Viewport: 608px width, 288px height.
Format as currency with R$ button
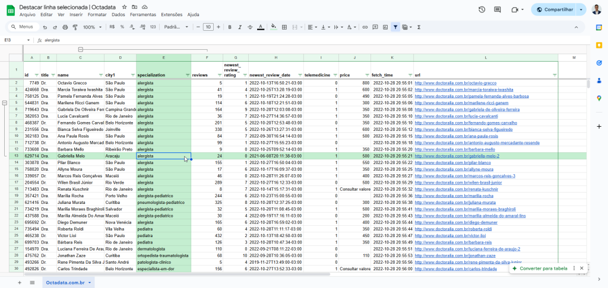(x=112, y=27)
